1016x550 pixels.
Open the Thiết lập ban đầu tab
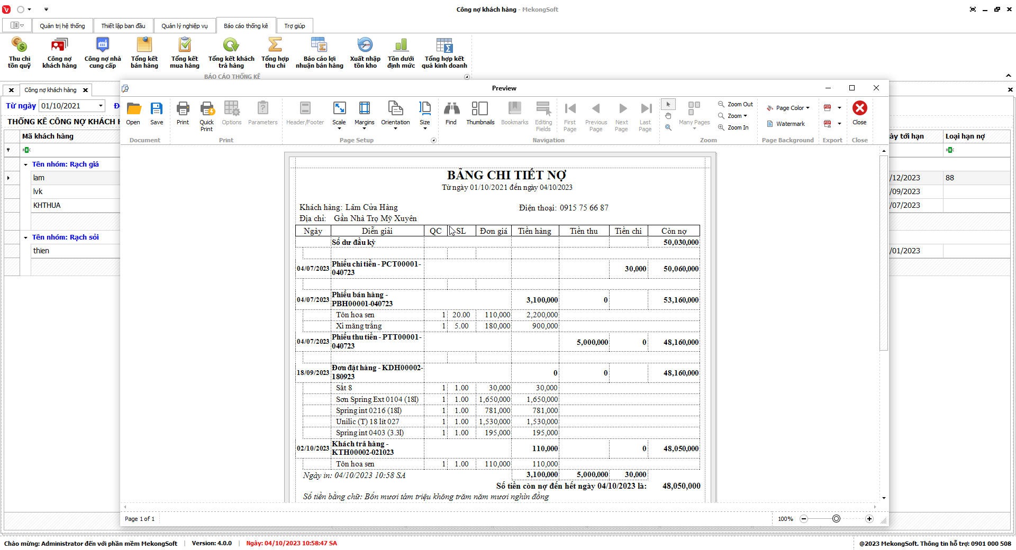[x=123, y=26]
